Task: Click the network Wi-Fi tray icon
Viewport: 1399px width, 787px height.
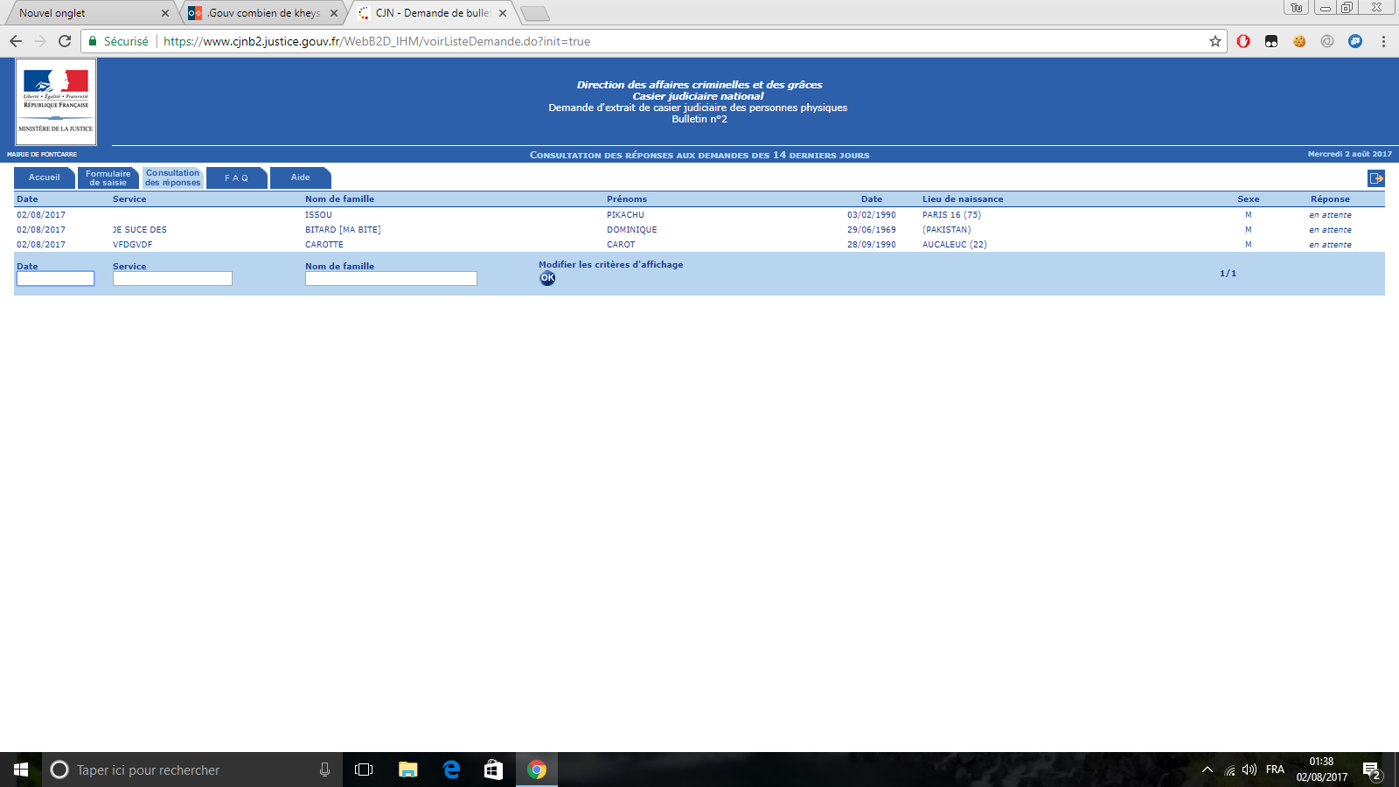Action: pyautogui.click(x=1229, y=770)
